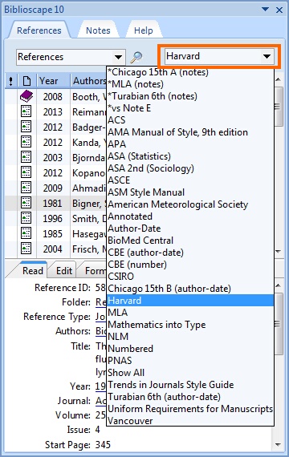Click the journal icon in the 1981 Bigner row
The image size is (289, 457).
click(26, 203)
